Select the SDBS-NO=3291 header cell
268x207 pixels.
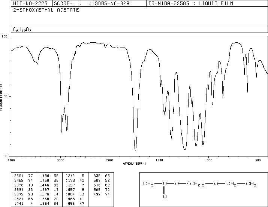point(120,3)
